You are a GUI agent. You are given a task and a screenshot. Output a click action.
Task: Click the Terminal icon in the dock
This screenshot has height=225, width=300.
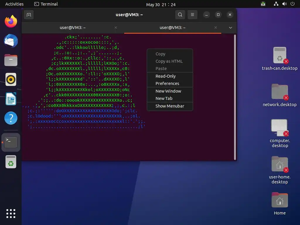11,142
